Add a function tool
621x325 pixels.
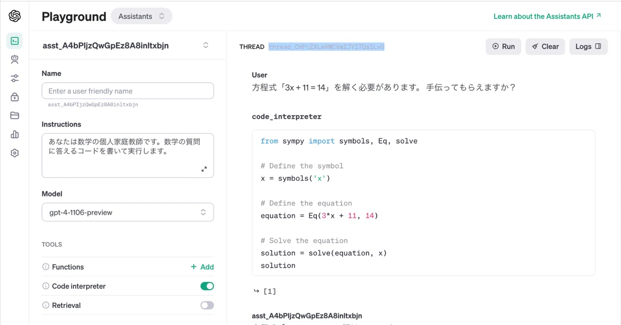[202, 267]
